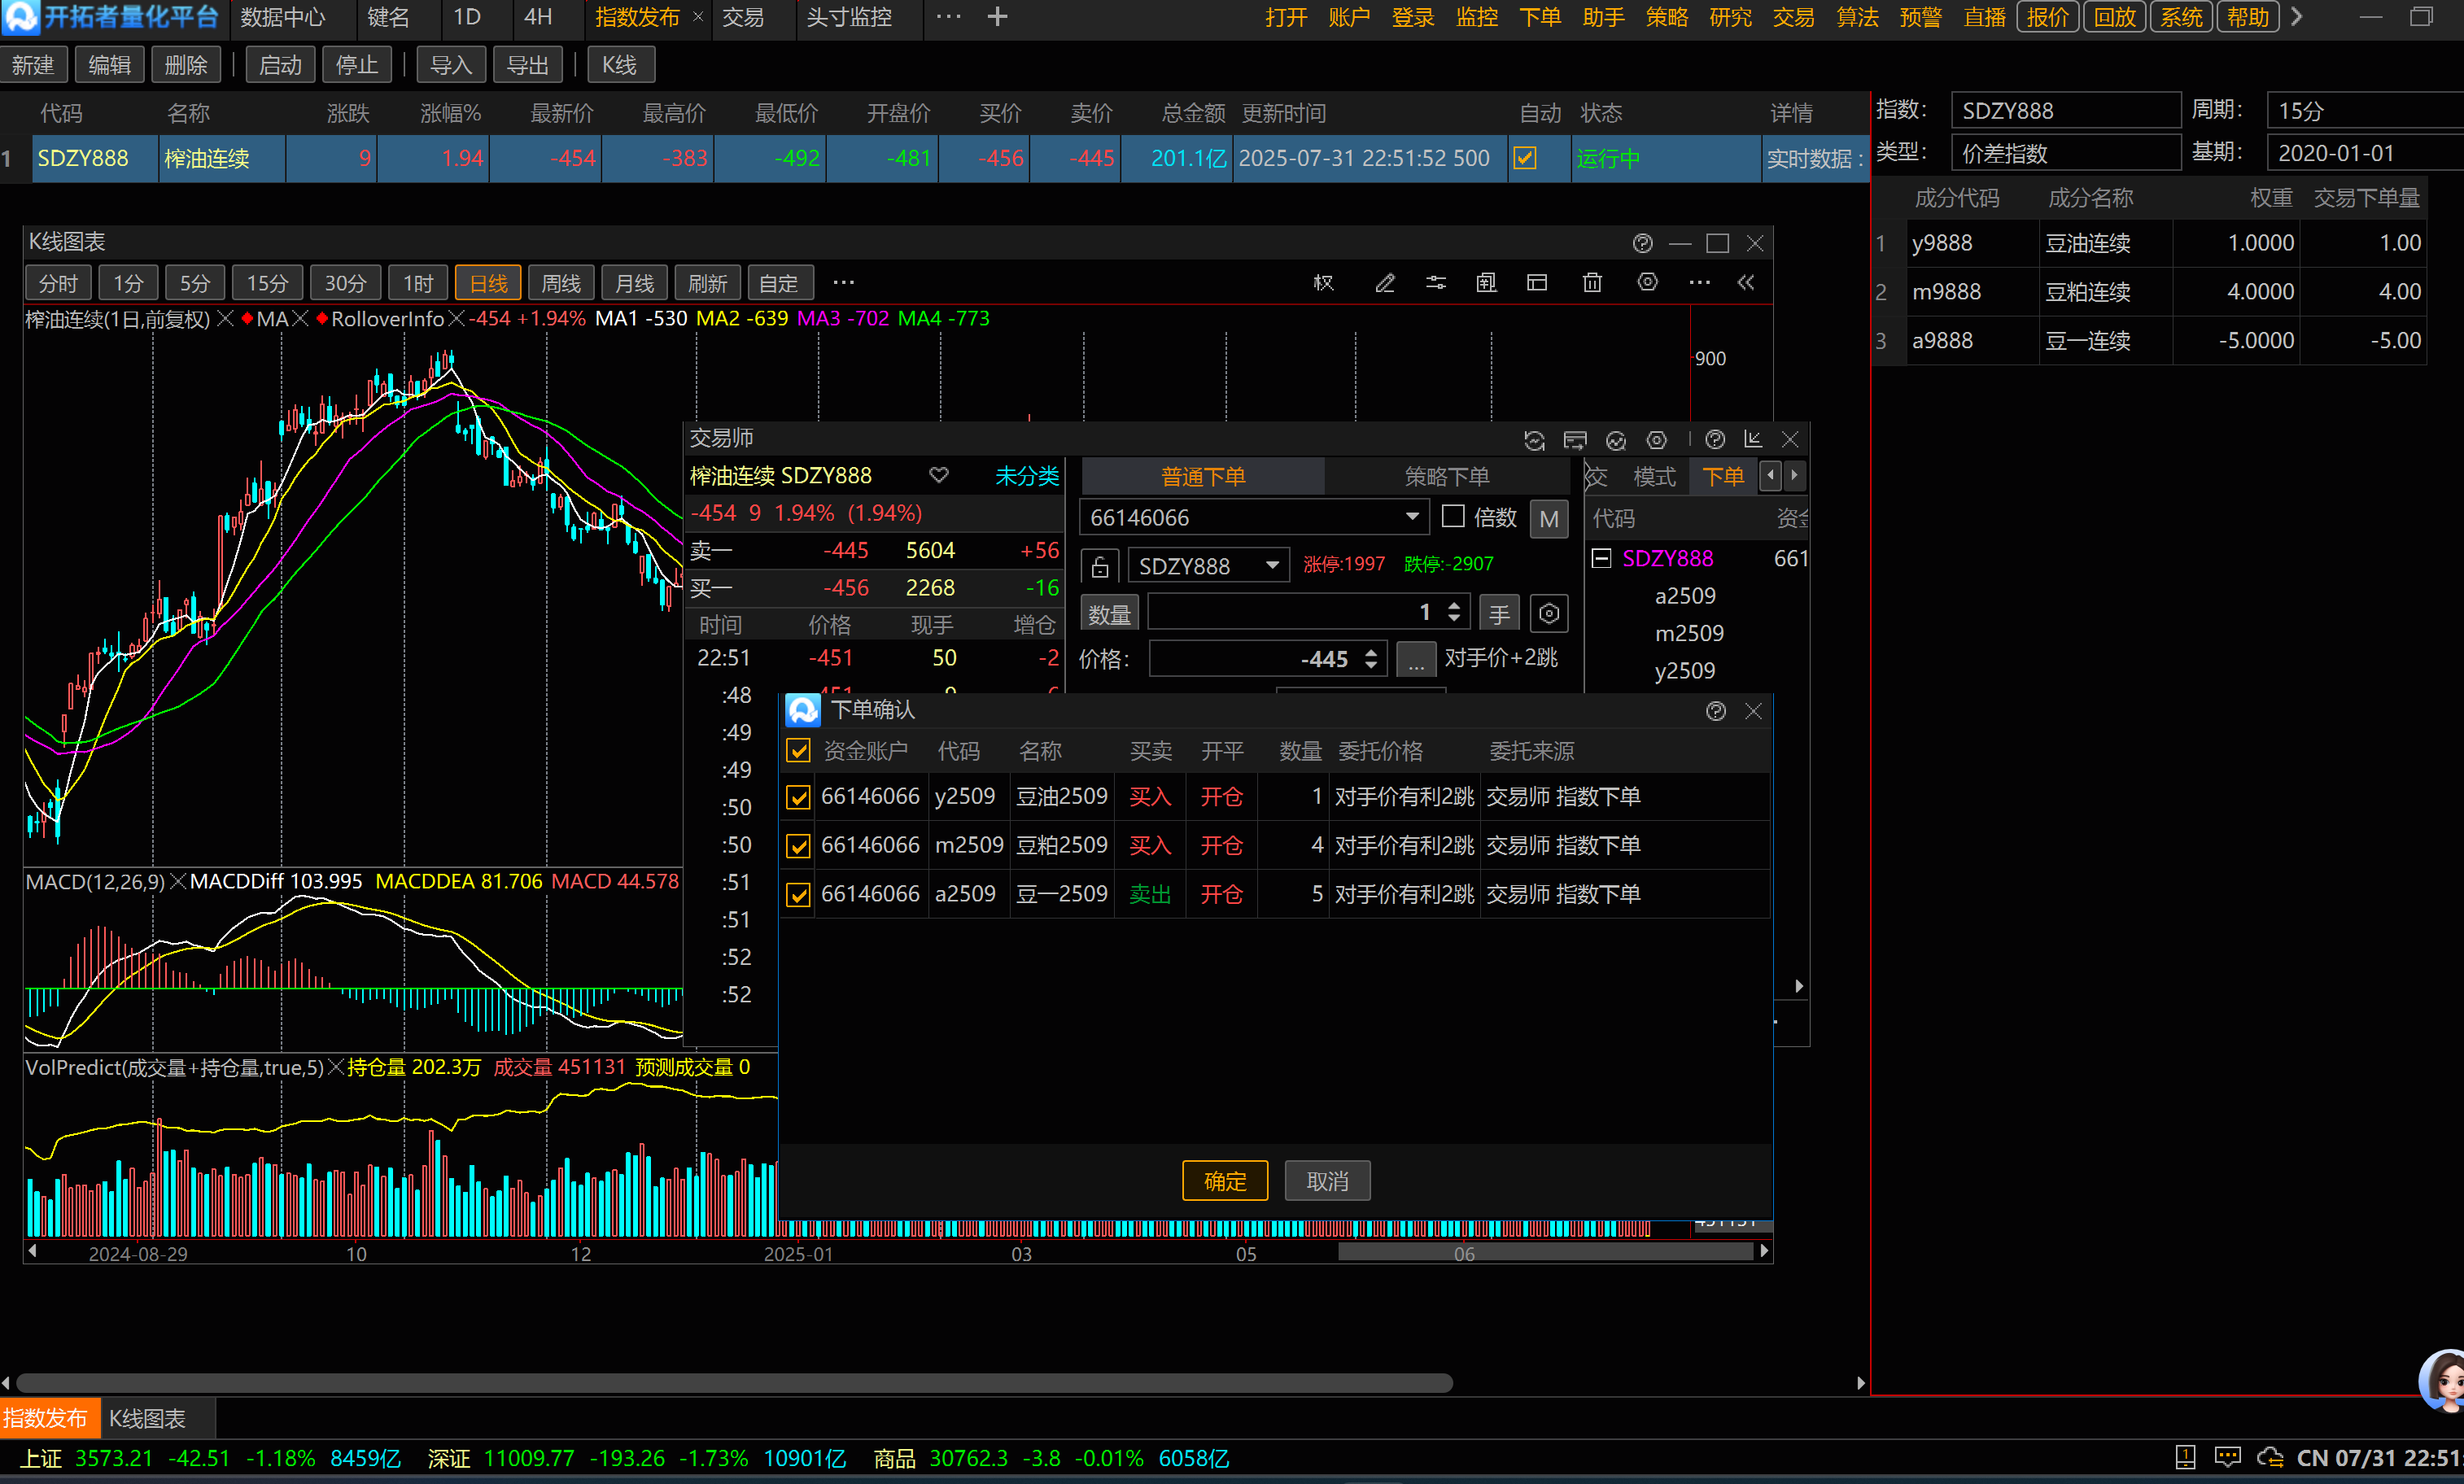Add a new tab with plus icon
This screenshot has width=2464, height=1484.
click(x=997, y=17)
